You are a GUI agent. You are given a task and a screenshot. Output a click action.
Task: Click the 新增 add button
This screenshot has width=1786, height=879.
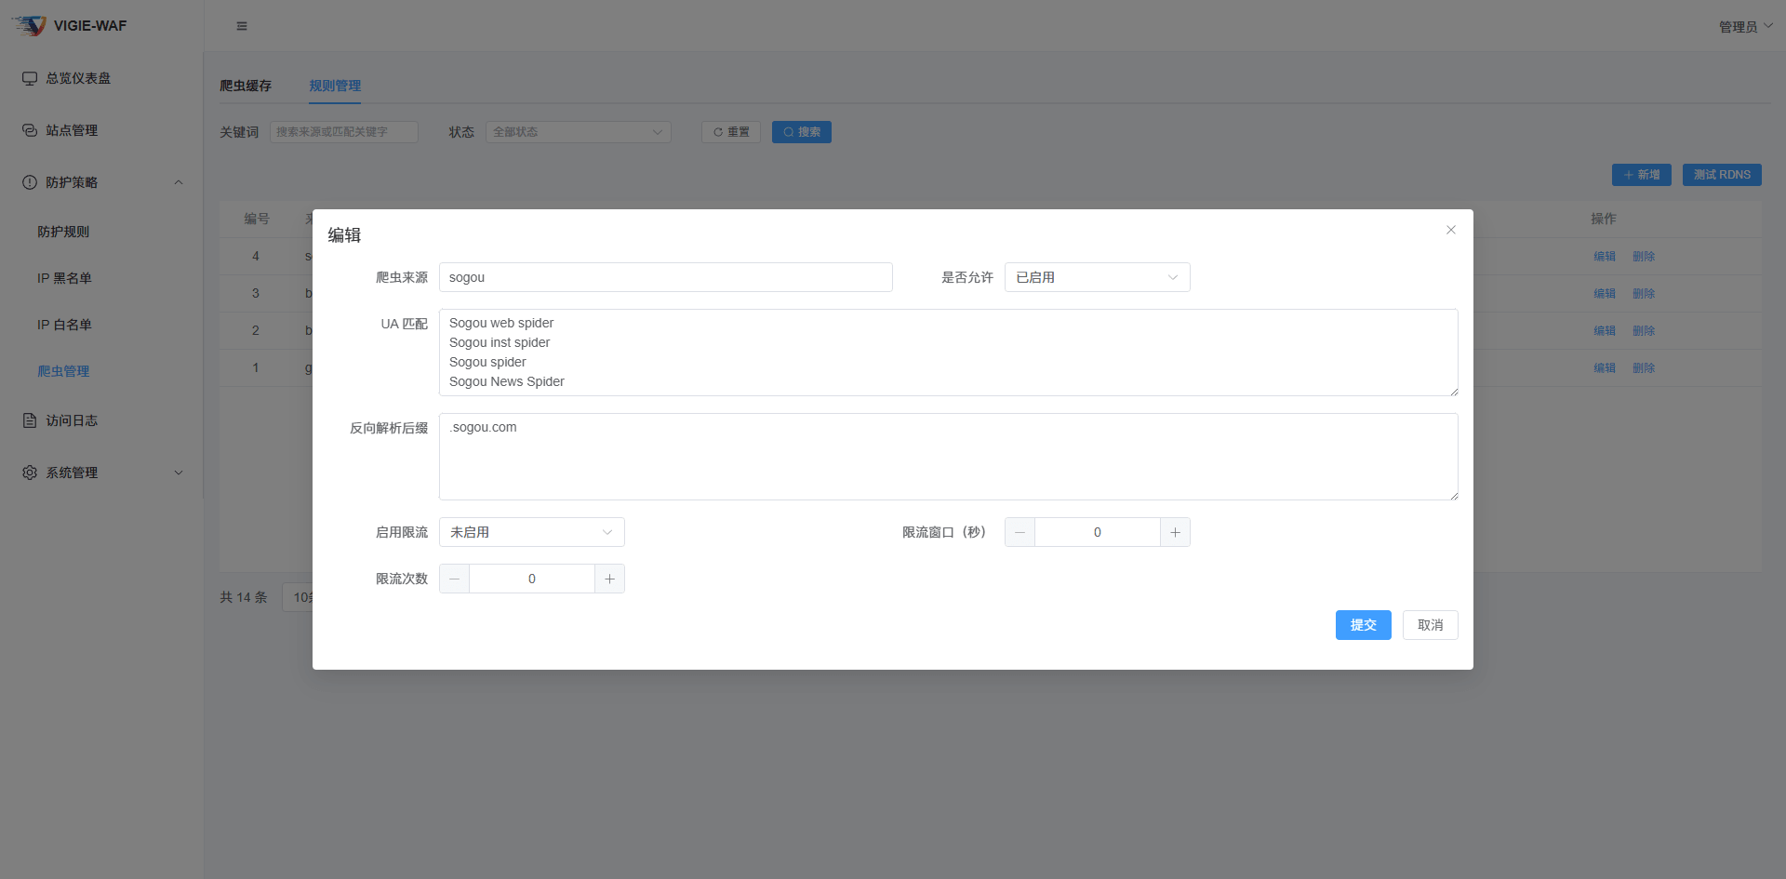tap(1642, 175)
